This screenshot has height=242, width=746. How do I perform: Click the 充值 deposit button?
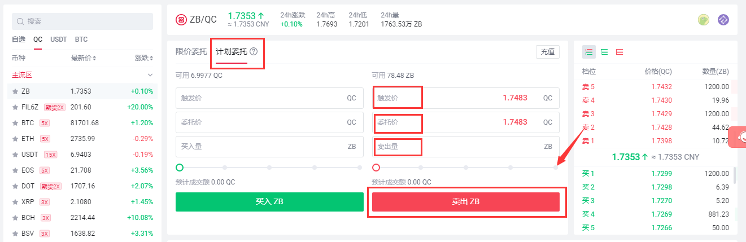click(548, 51)
